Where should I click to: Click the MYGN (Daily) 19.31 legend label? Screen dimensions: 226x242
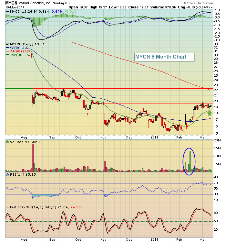click(27, 44)
